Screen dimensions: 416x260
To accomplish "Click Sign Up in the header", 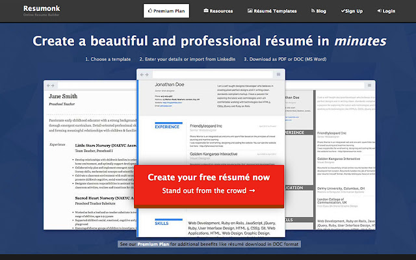I will pos(352,11).
